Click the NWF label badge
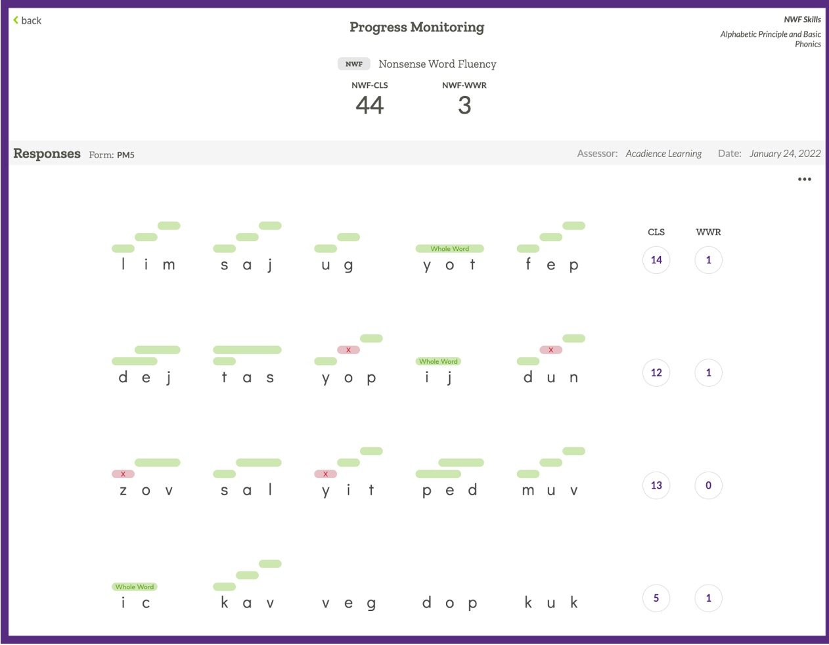 click(353, 64)
